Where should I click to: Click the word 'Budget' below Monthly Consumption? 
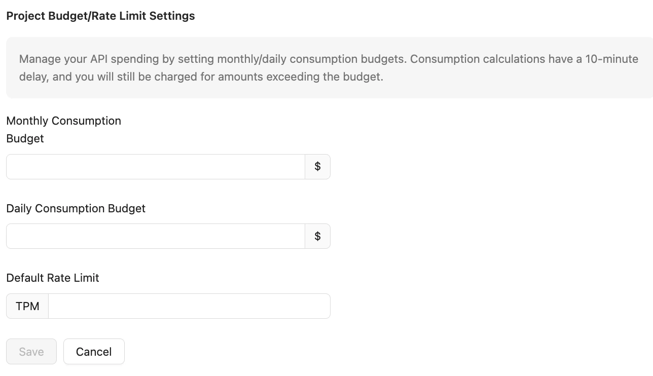(25, 138)
